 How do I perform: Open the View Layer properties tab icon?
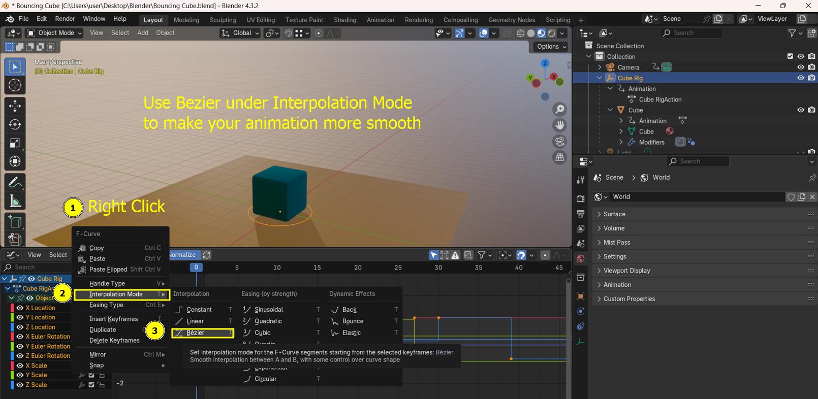point(580,229)
